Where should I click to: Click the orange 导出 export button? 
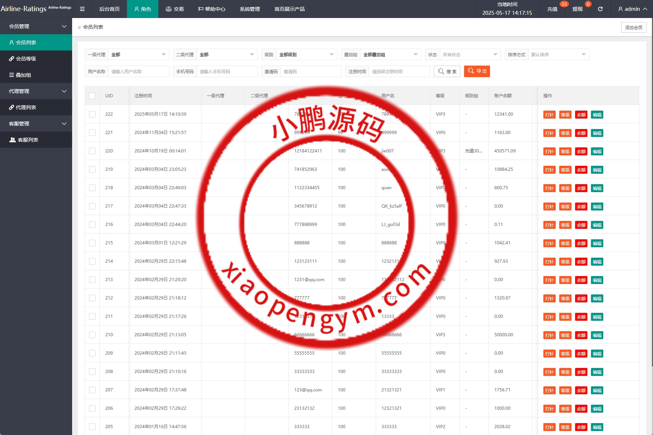tap(477, 71)
